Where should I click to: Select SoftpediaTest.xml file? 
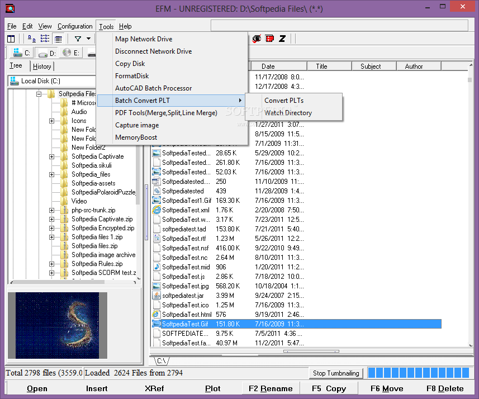186,210
